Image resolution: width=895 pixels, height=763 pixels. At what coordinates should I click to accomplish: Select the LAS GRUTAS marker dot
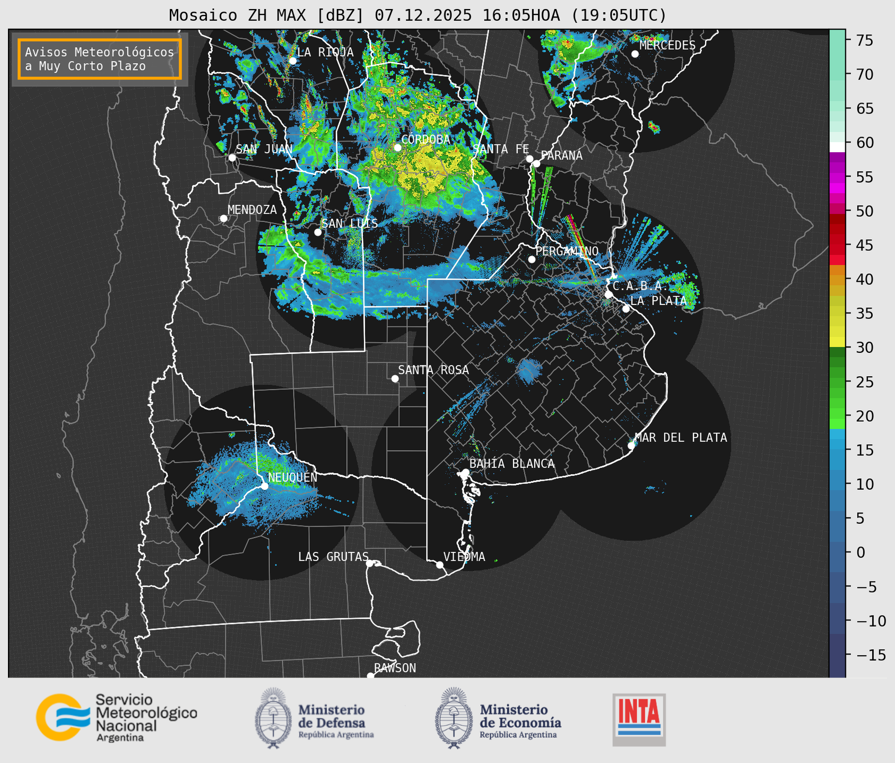click(x=370, y=563)
